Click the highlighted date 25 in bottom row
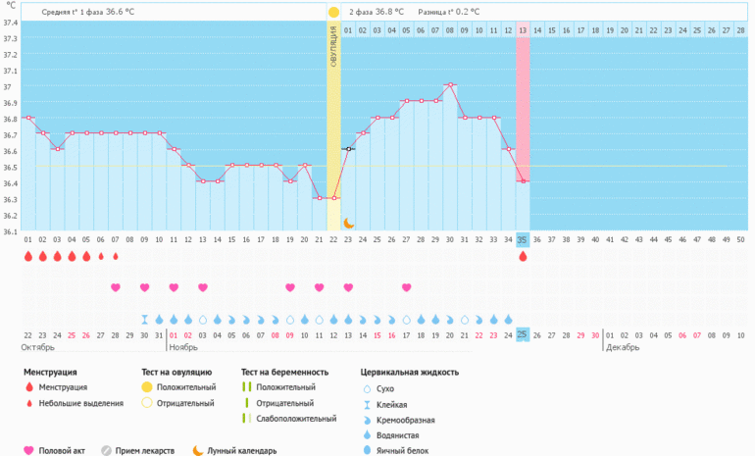The height and width of the screenshot is (456, 755). 523,334
